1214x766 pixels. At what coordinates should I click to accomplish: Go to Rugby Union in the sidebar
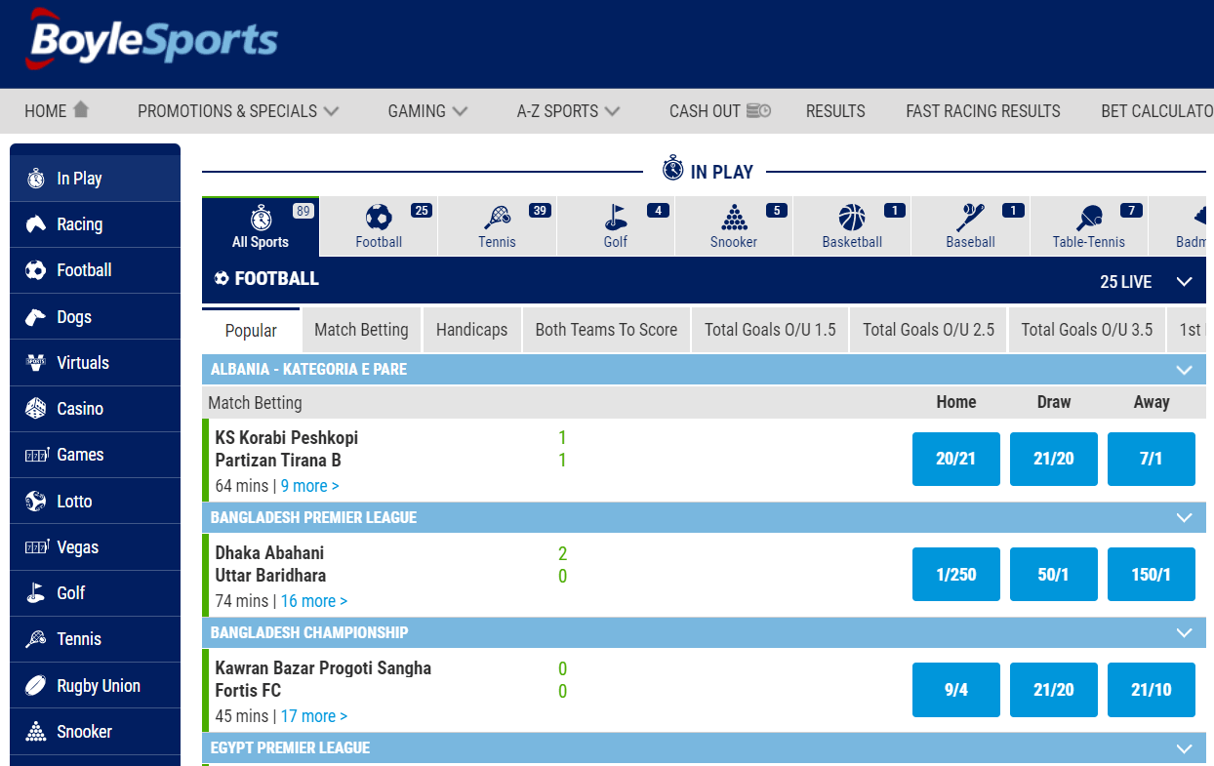pyautogui.click(x=98, y=686)
